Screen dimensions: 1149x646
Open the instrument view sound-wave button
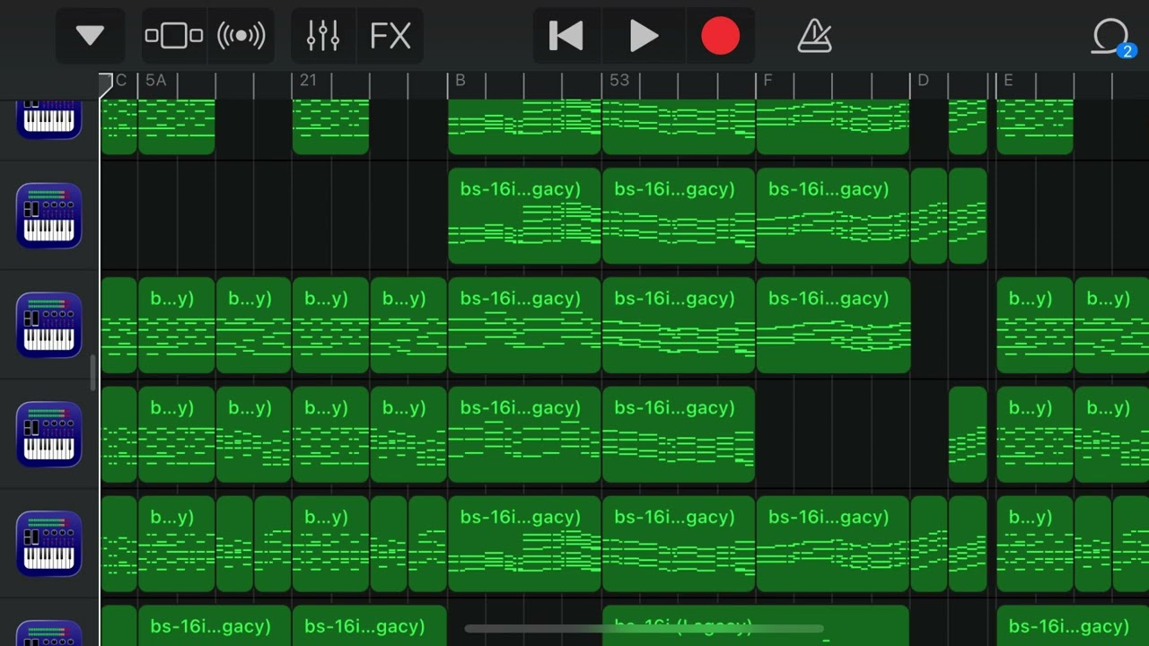(241, 36)
